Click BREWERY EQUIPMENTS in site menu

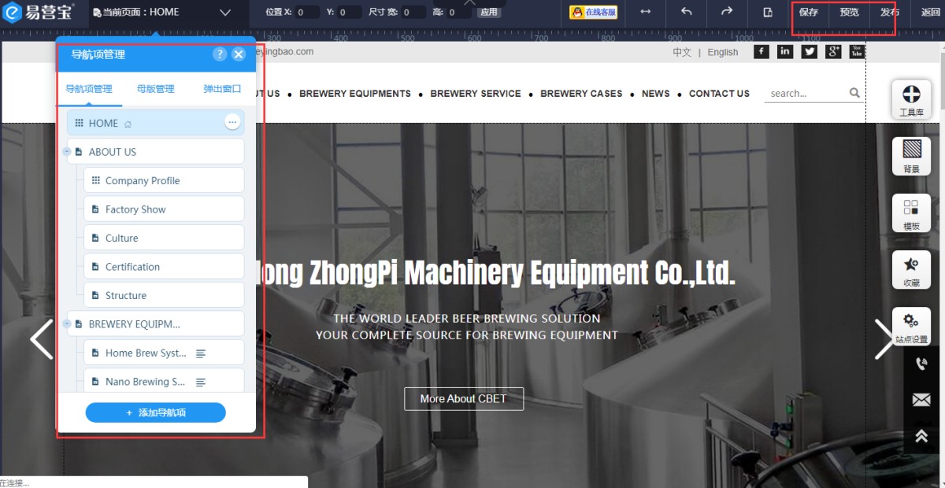(x=355, y=93)
